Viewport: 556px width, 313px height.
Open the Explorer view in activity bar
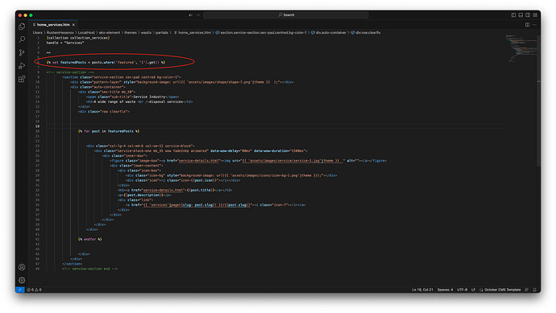coord(22,27)
